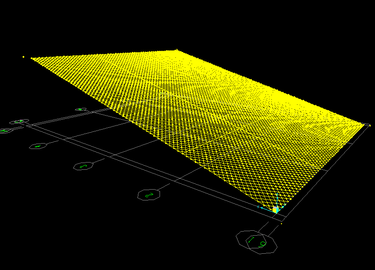Viewport: 375px width, 270px height.
Task: Pick the second bubble from left on double gridline
Action: (19, 121)
